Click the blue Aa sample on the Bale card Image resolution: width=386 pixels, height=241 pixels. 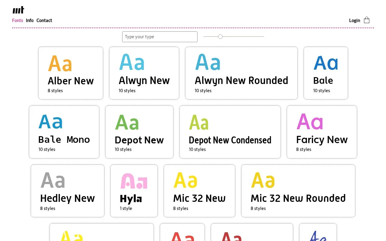326,63
